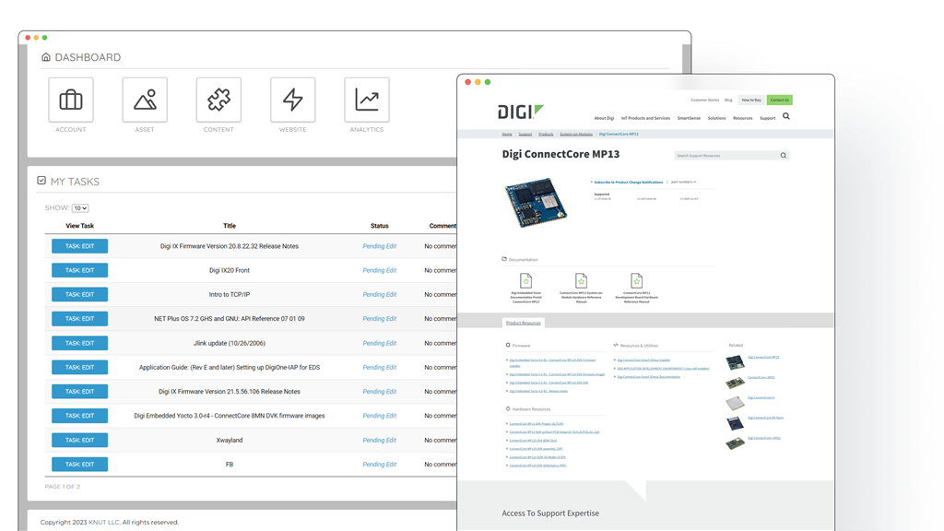Open the Digi Embedded Yocto Documentation Portal icon
Image resolution: width=944 pixels, height=531 pixels.
click(525, 280)
